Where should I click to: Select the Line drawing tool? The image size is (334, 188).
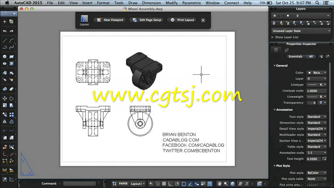[x=5, y=41]
